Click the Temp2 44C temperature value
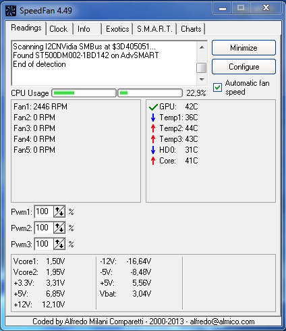The height and width of the screenshot is (331, 286). [192, 128]
